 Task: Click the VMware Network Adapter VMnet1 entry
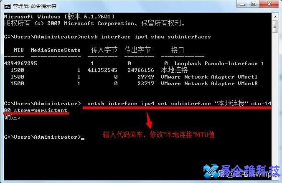pos(209,77)
